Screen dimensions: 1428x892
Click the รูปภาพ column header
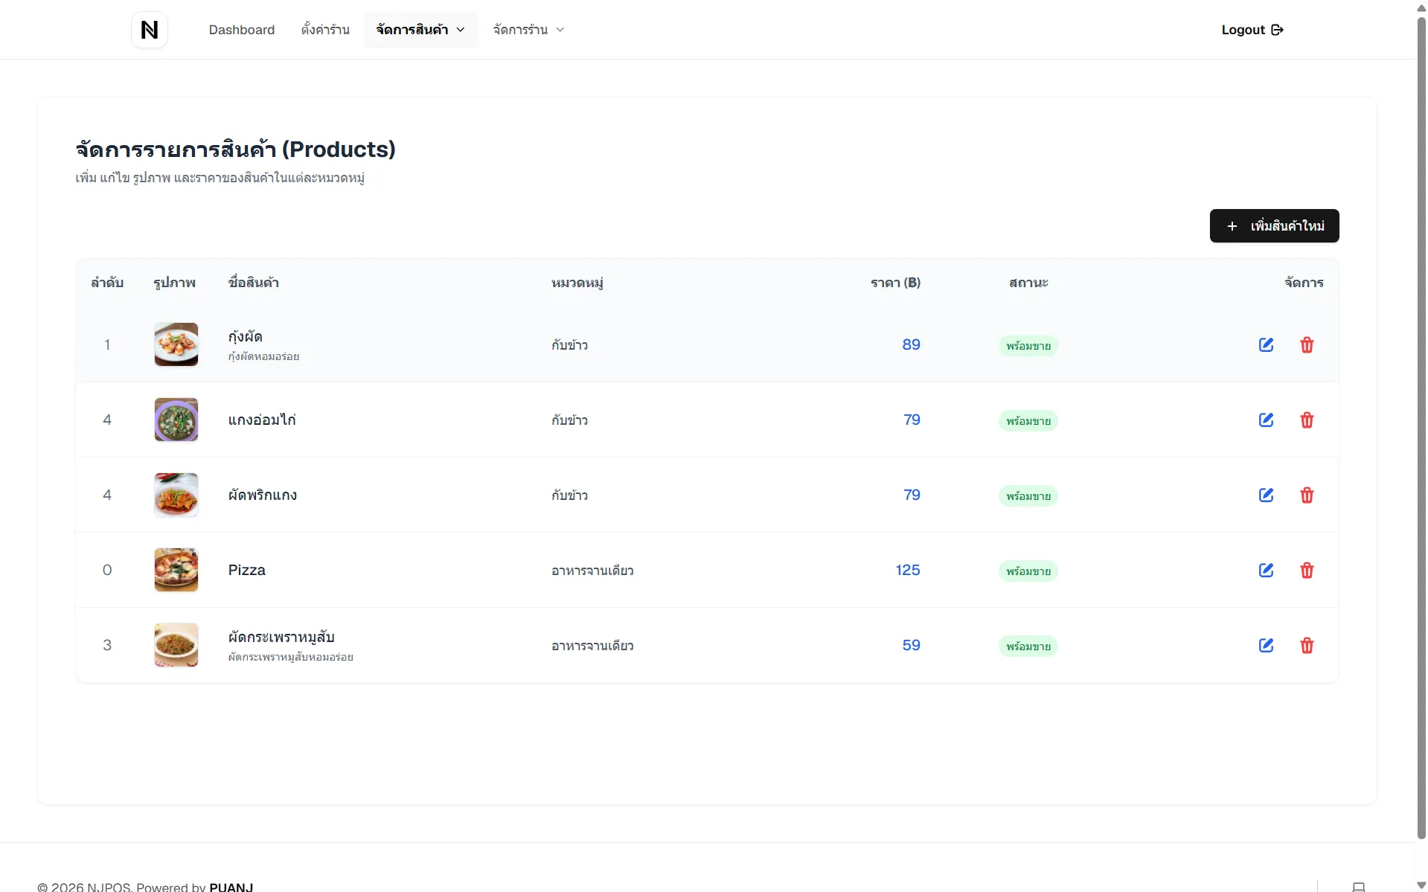click(x=175, y=283)
